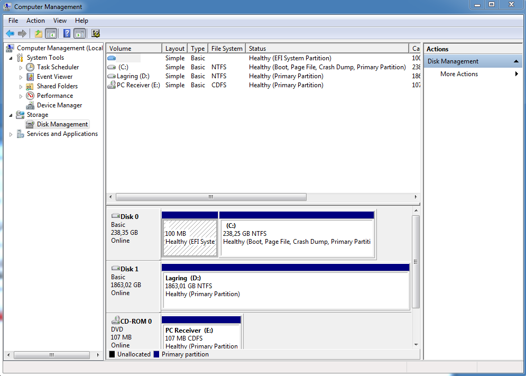Expand the Shared Folders node
Viewport: 526px width, 376px height.
point(21,87)
